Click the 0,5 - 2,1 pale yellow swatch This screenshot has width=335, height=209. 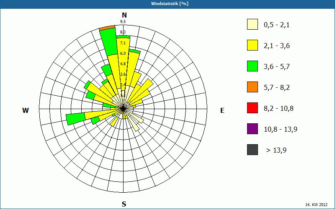click(253, 24)
